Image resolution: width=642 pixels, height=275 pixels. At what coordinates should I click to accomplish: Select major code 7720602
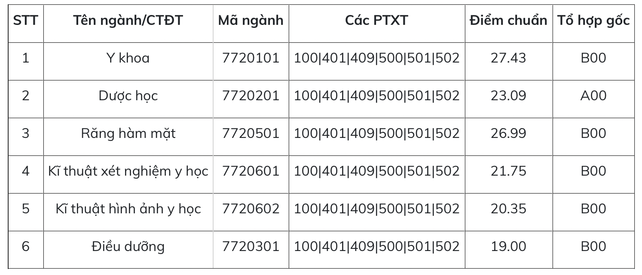(x=251, y=209)
